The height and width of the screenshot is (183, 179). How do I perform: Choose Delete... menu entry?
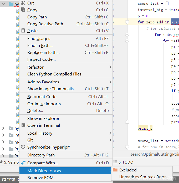click(66, 110)
